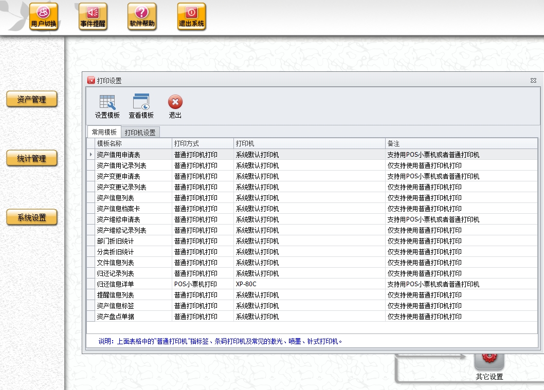Screen dimensions: 544x390
Task: Select the 常用模板 tab
Action: click(104, 132)
